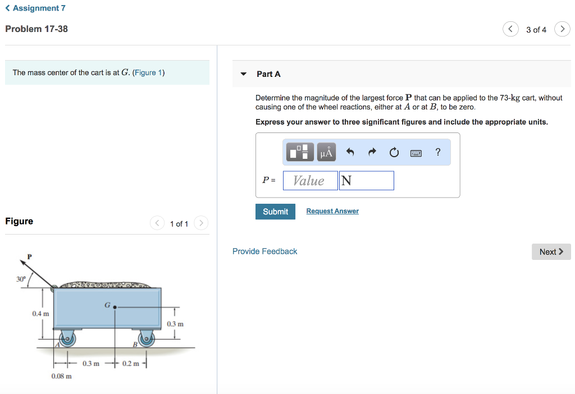Click the Request Answer link
The width and height of the screenshot is (575, 394).
[x=332, y=210]
